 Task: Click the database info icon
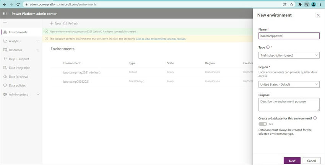click(x=315, y=118)
